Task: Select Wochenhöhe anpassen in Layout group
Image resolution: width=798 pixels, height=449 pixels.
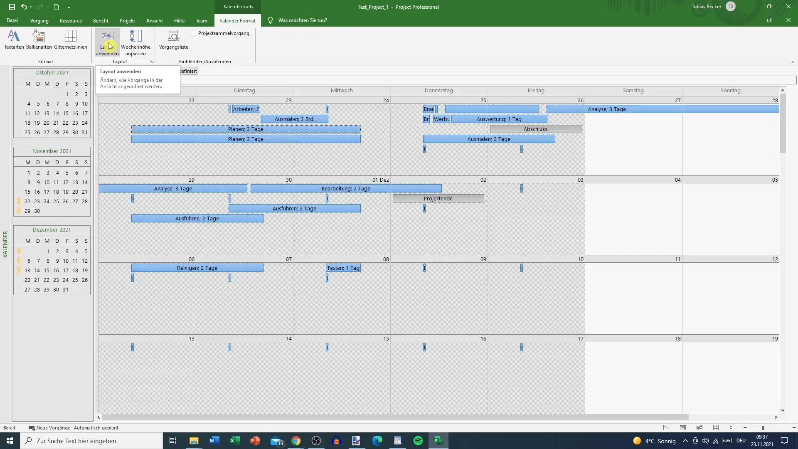Action: tap(135, 42)
